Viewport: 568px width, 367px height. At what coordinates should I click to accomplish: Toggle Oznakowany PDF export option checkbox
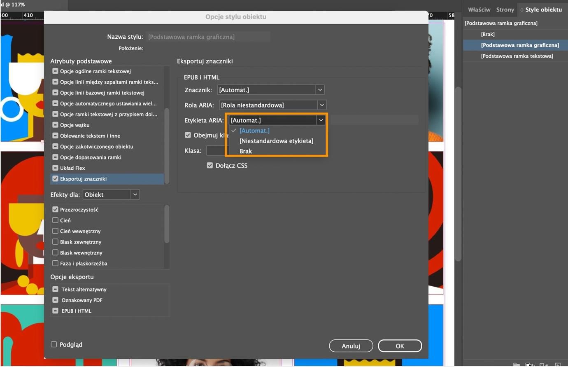tap(55, 300)
